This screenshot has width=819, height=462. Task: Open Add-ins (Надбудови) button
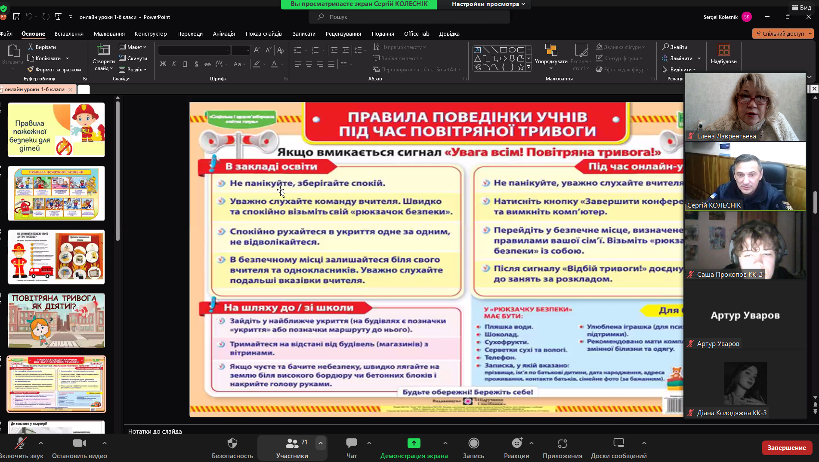point(723,54)
